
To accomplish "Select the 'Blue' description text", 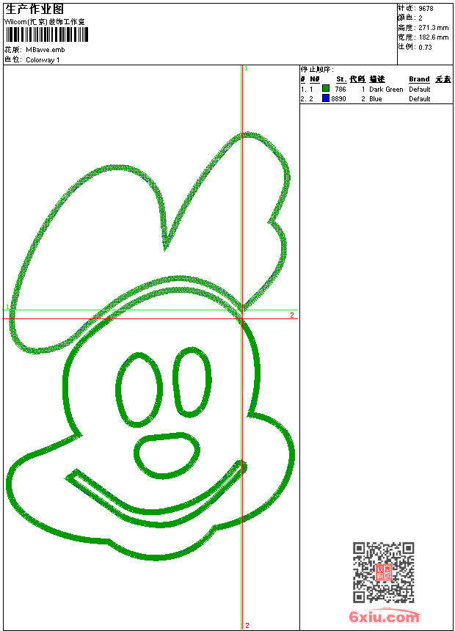I will click(375, 98).
